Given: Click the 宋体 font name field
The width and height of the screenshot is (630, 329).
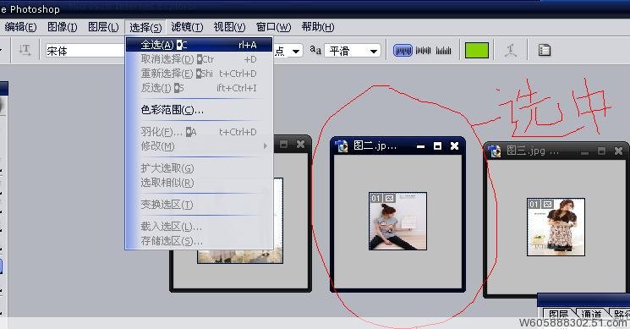Looking at the screenshot, I should click(x=85, y=51).
